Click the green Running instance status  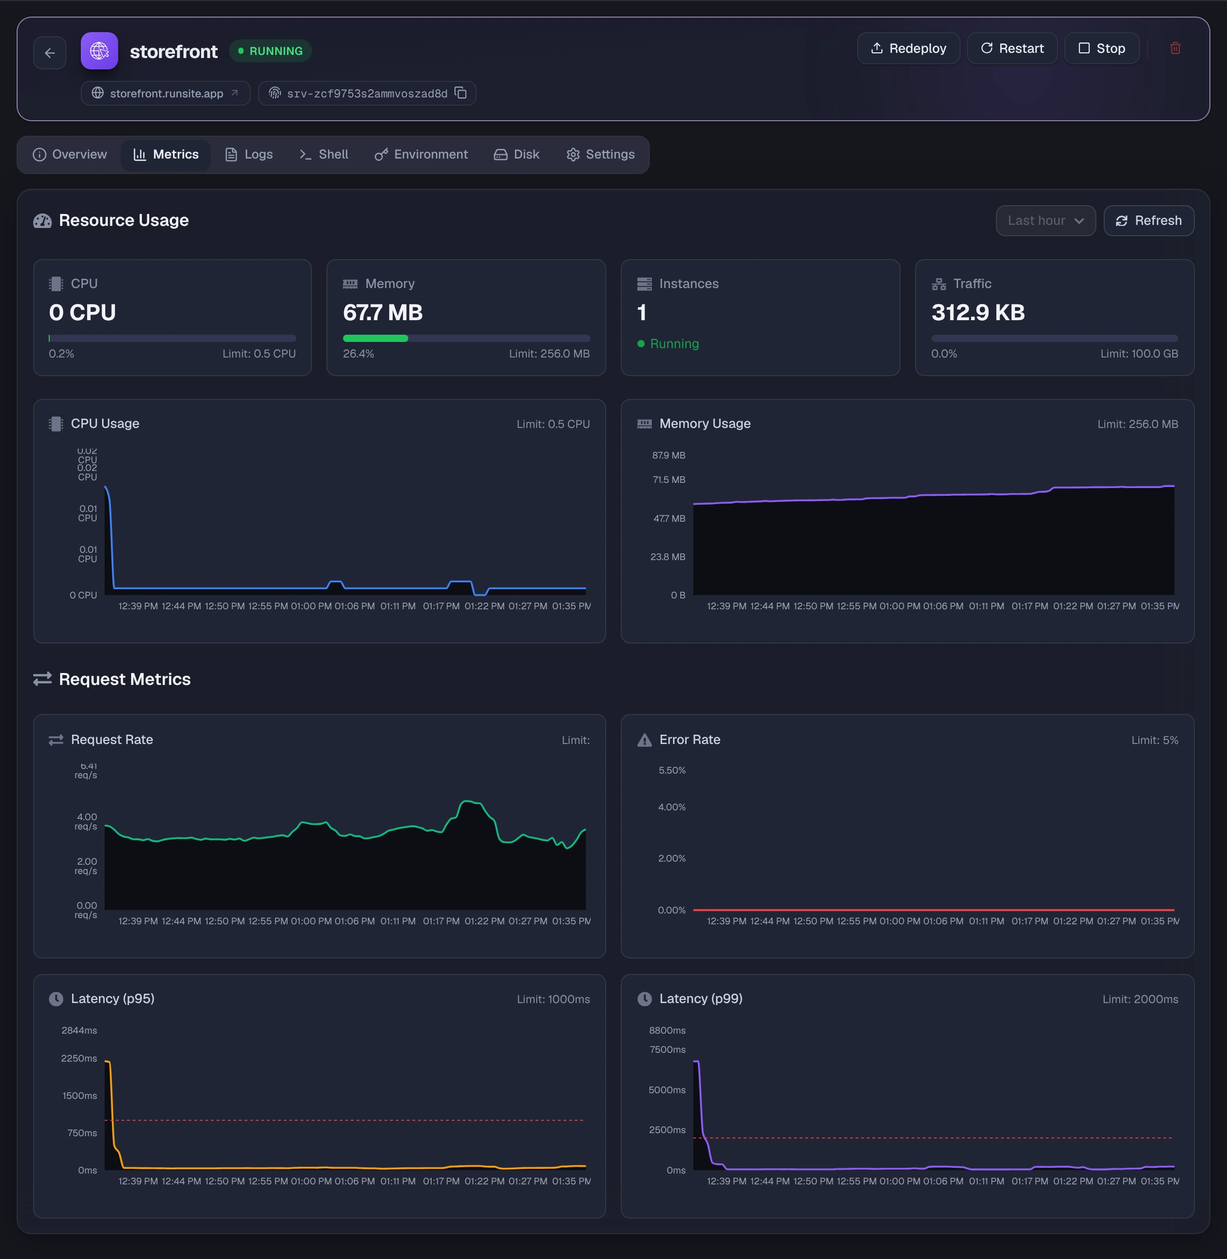coord(668,344)
